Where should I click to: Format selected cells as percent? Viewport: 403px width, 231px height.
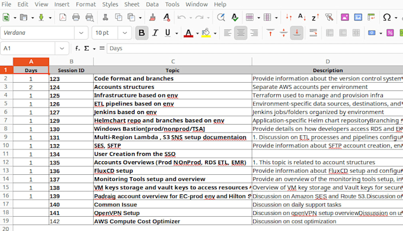[x=390, y=32]
